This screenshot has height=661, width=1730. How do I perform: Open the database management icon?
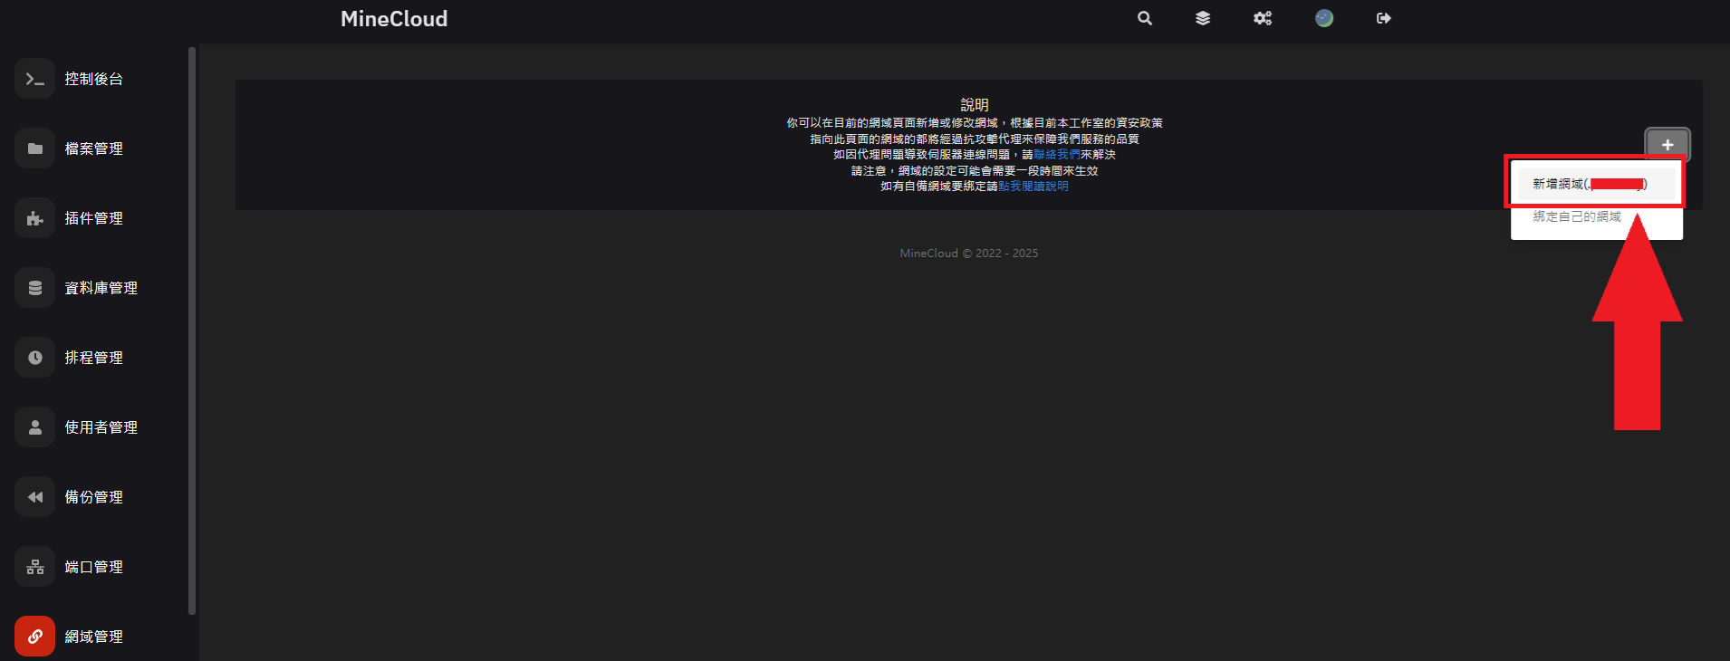34,288
